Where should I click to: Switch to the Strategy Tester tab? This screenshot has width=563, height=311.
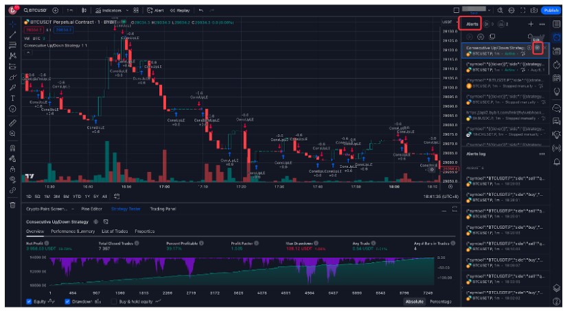(126, 209)
